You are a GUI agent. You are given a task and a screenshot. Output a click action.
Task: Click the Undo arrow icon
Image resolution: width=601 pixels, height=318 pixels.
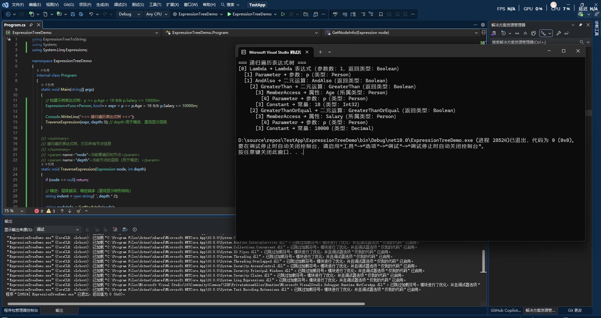point(91,14)
